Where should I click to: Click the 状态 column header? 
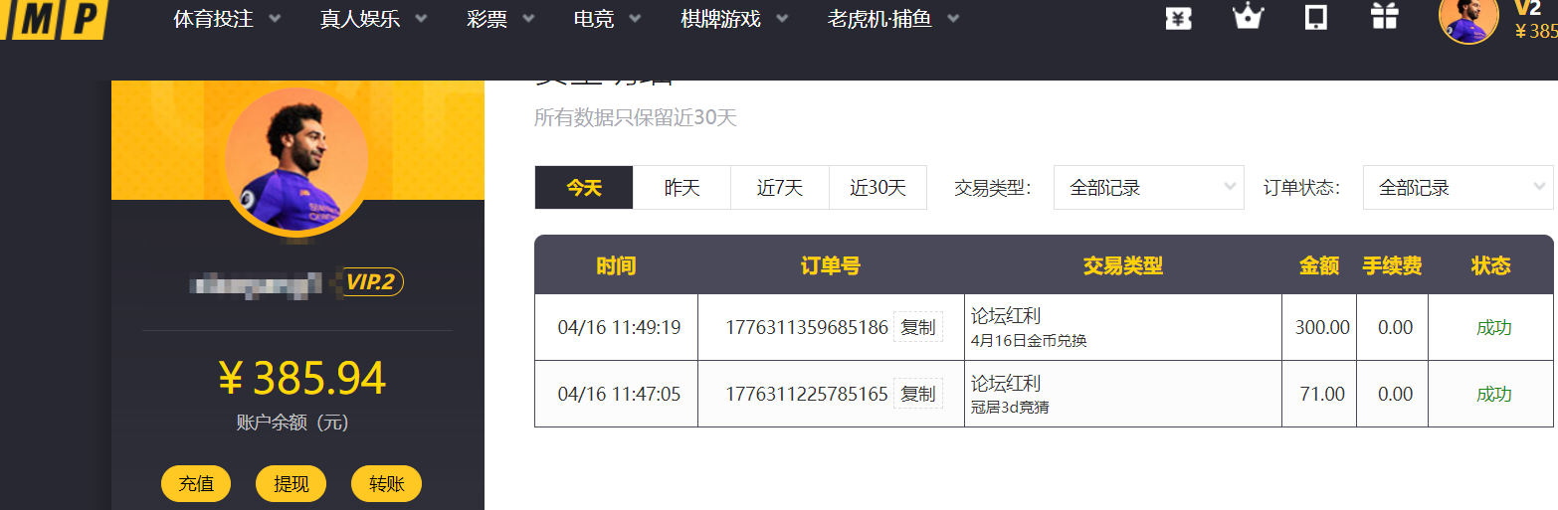1491,265
